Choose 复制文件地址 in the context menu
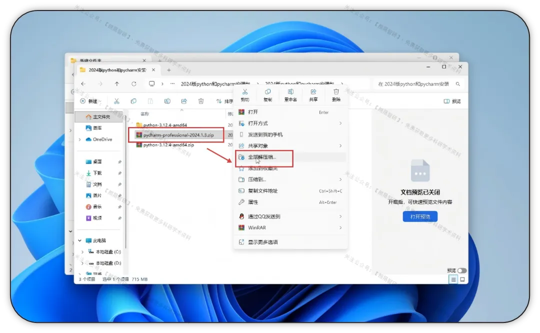This screenshot has height=333, width=540. click(290, 191)
